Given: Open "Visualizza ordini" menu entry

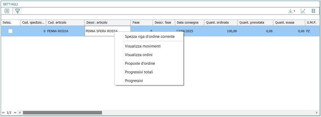Looking at the screenshot, I should click(x=138, y=55).
